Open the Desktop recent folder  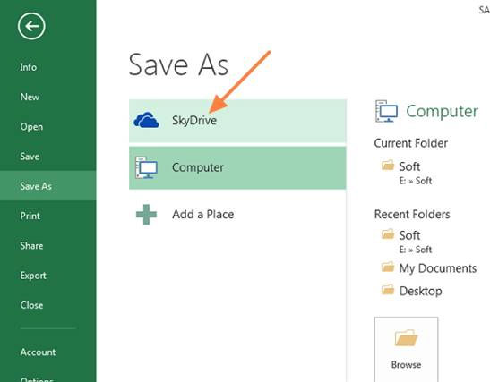(x=420, y=291)
